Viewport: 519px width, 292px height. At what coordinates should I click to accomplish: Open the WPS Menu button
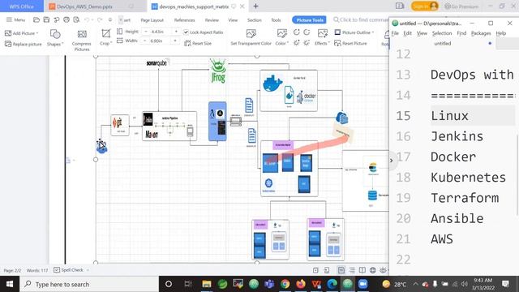tap(16, 19)
